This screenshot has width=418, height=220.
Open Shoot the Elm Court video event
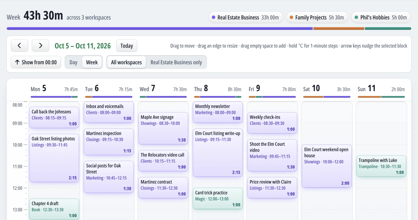point(272,155)
